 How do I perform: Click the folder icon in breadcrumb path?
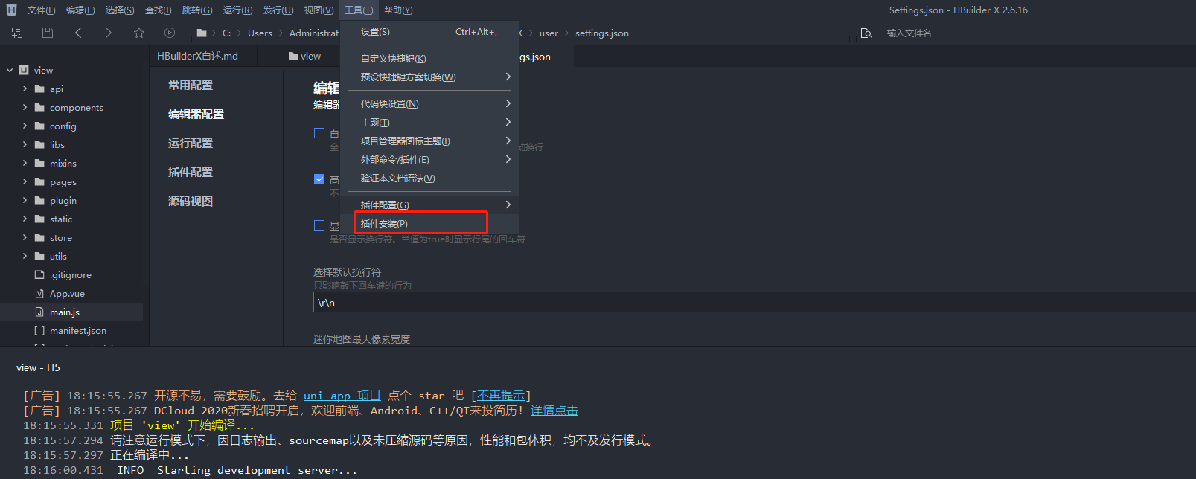pyautogui.click(x=202, y=33)
